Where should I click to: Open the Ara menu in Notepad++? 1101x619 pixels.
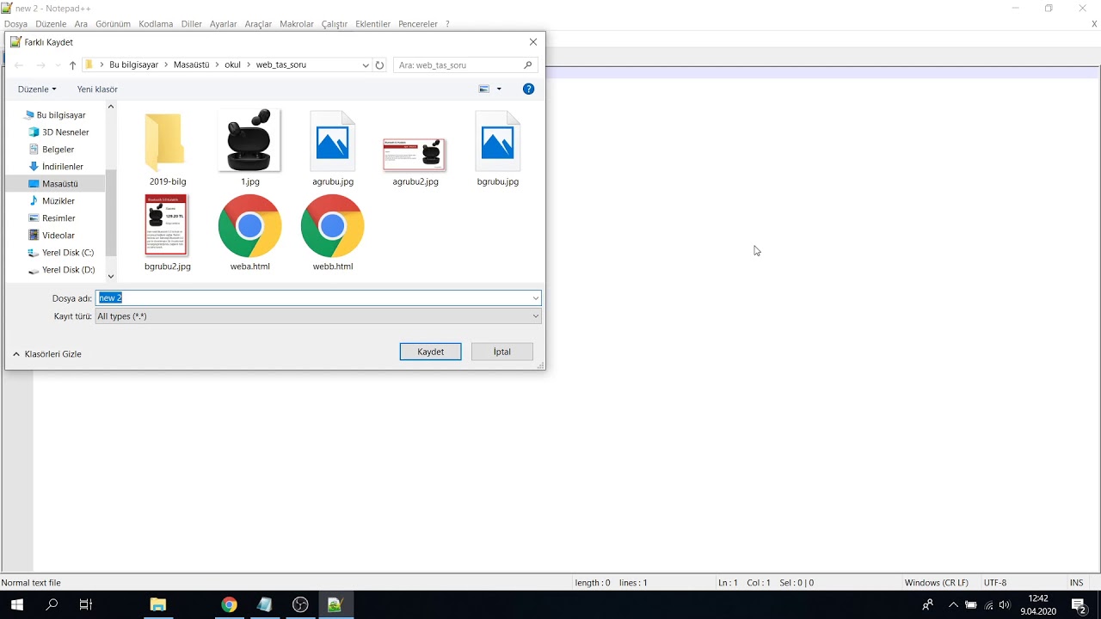pyautogui.click(x=81, y=24)
